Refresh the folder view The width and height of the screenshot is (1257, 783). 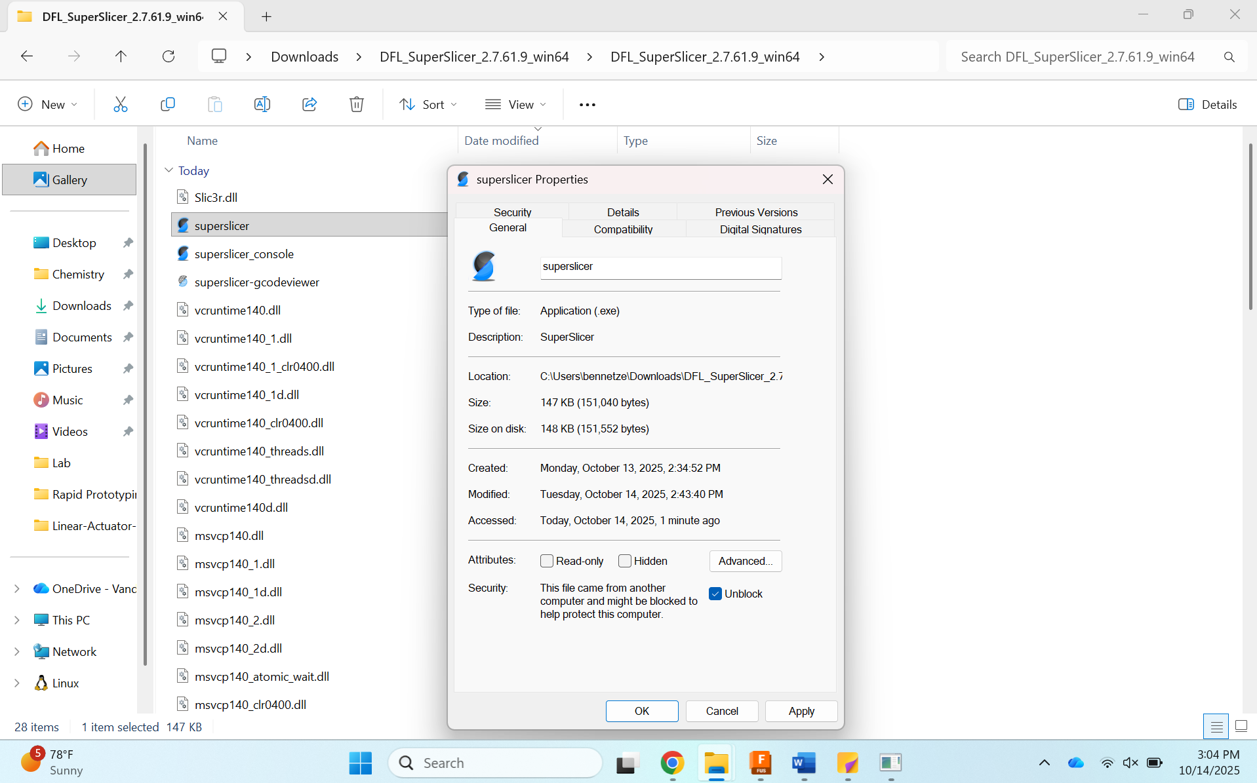tap(169, 56)
